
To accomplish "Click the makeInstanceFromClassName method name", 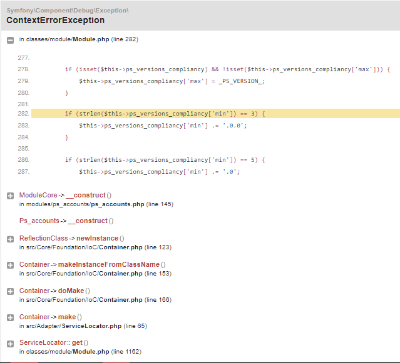I will click(x=109, y=264).
